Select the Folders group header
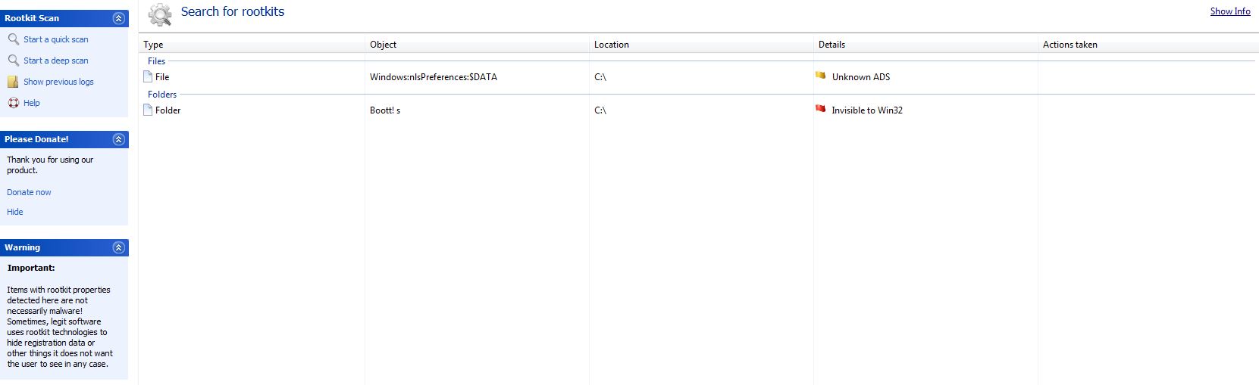Screen dimensions: 1259x385 tap(162, 95)
